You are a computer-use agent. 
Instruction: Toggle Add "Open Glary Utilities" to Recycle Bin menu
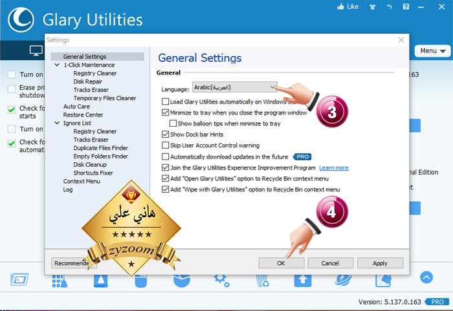165,178
